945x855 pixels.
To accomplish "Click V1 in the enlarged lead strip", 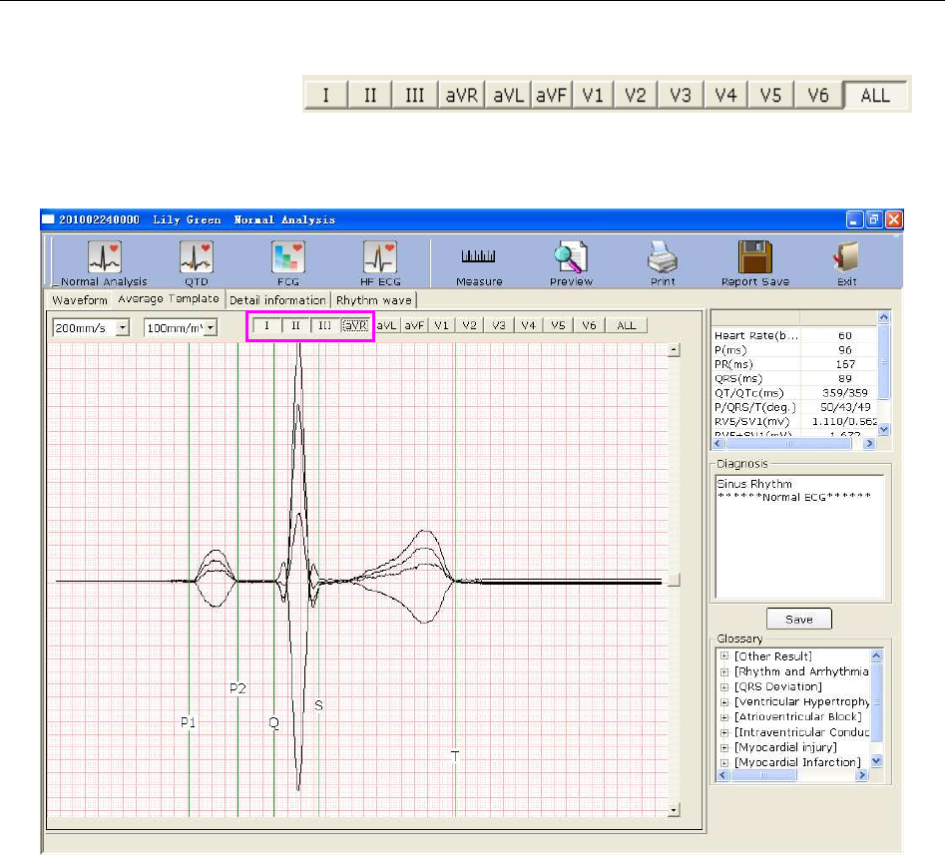I will click(593, 95).
